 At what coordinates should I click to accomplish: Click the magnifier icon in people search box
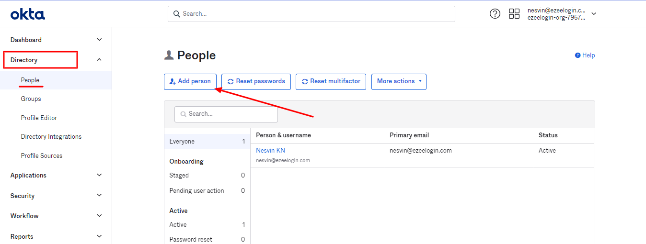tap(183, 114)
